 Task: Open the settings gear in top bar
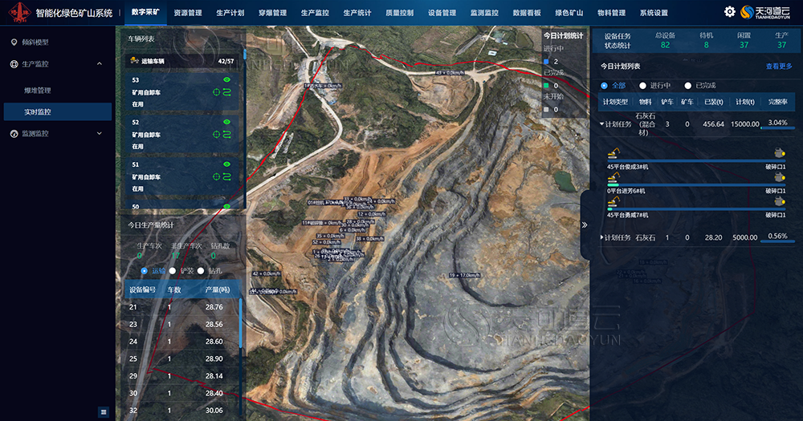pos(729,12)
